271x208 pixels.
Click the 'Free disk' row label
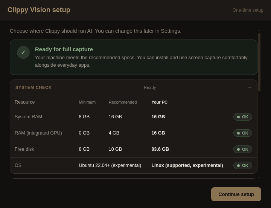24,149
